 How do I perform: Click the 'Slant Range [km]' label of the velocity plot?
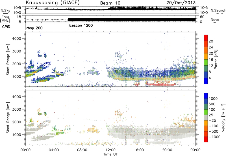pyautogui.click(x=8, y=117)
